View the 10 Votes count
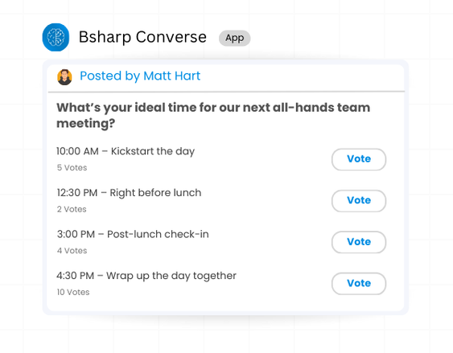The height and width of the screenshot is (353, 453). click(x=73, y=292)
